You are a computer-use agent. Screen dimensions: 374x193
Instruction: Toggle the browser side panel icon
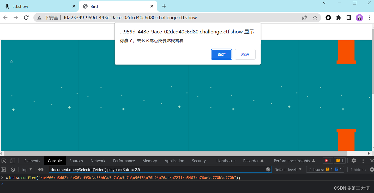[x=349, y=18]
